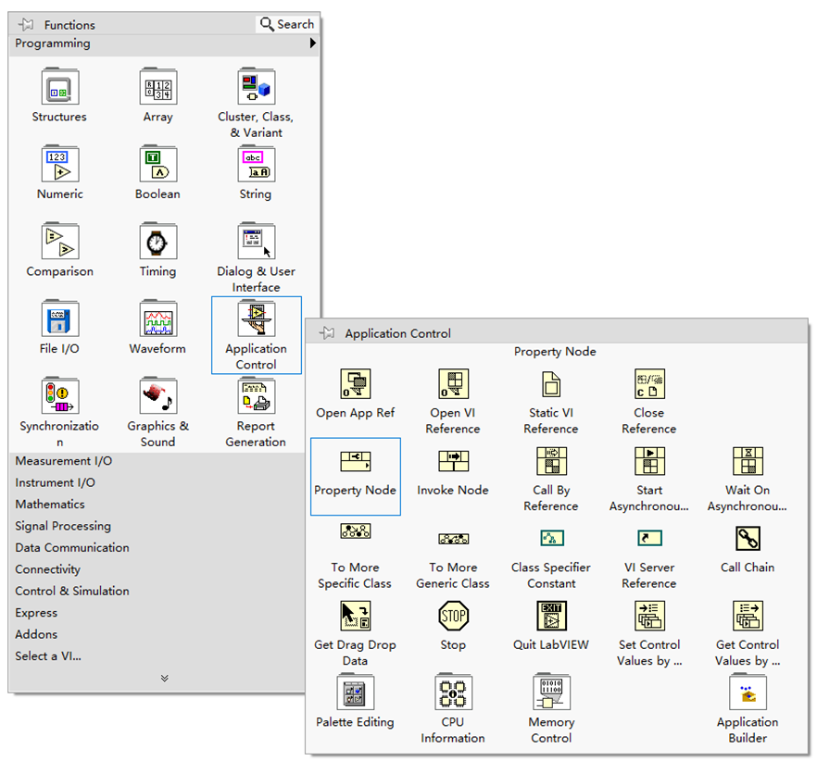This screenshot has height=761, width=817.
Task: Click the double-chevron to show more categories
Action: 165,679
